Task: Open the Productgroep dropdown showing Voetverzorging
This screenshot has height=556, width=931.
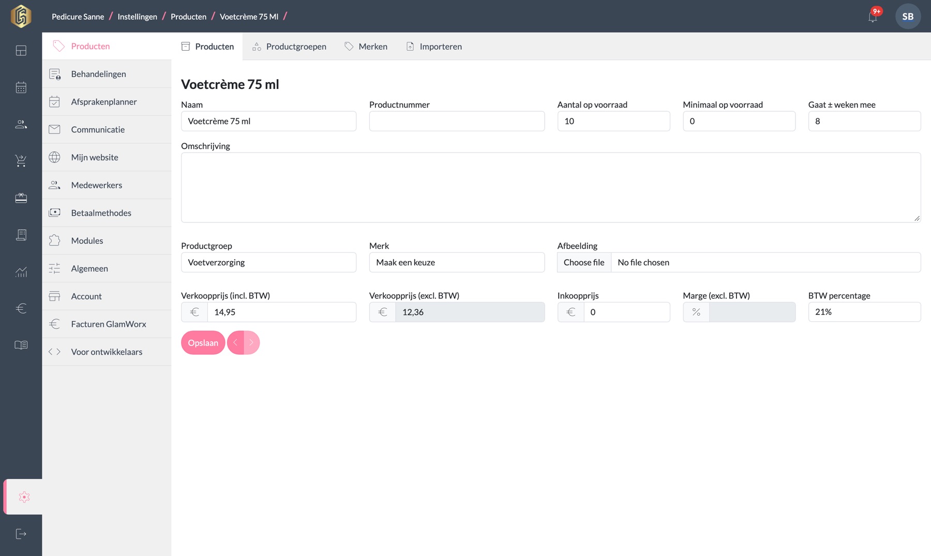Action: [268, 262]
